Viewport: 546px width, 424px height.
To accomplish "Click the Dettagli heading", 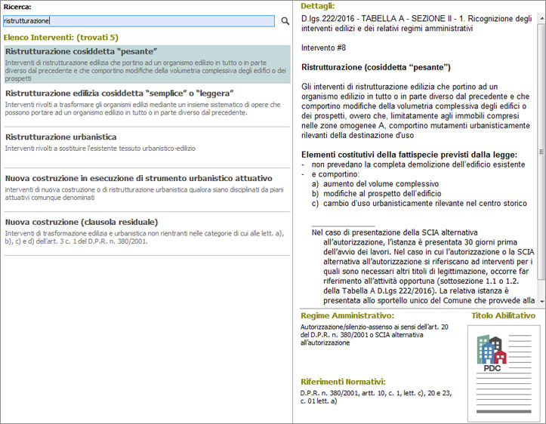I will 318,6.
